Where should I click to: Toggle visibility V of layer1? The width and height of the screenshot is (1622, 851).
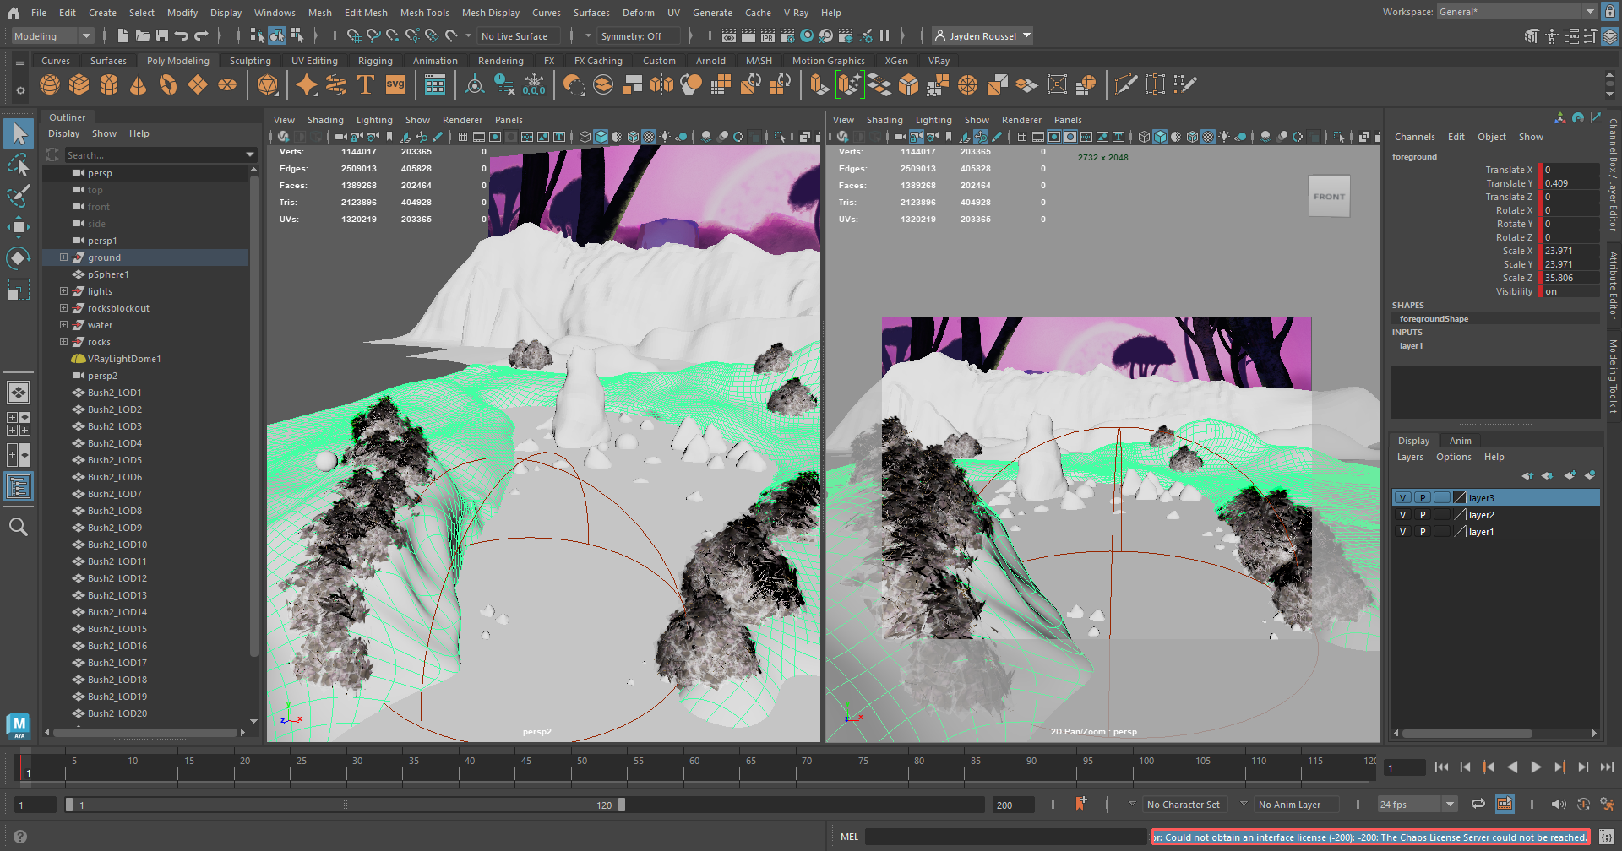pyautogui.click(x=1403, y=532)
